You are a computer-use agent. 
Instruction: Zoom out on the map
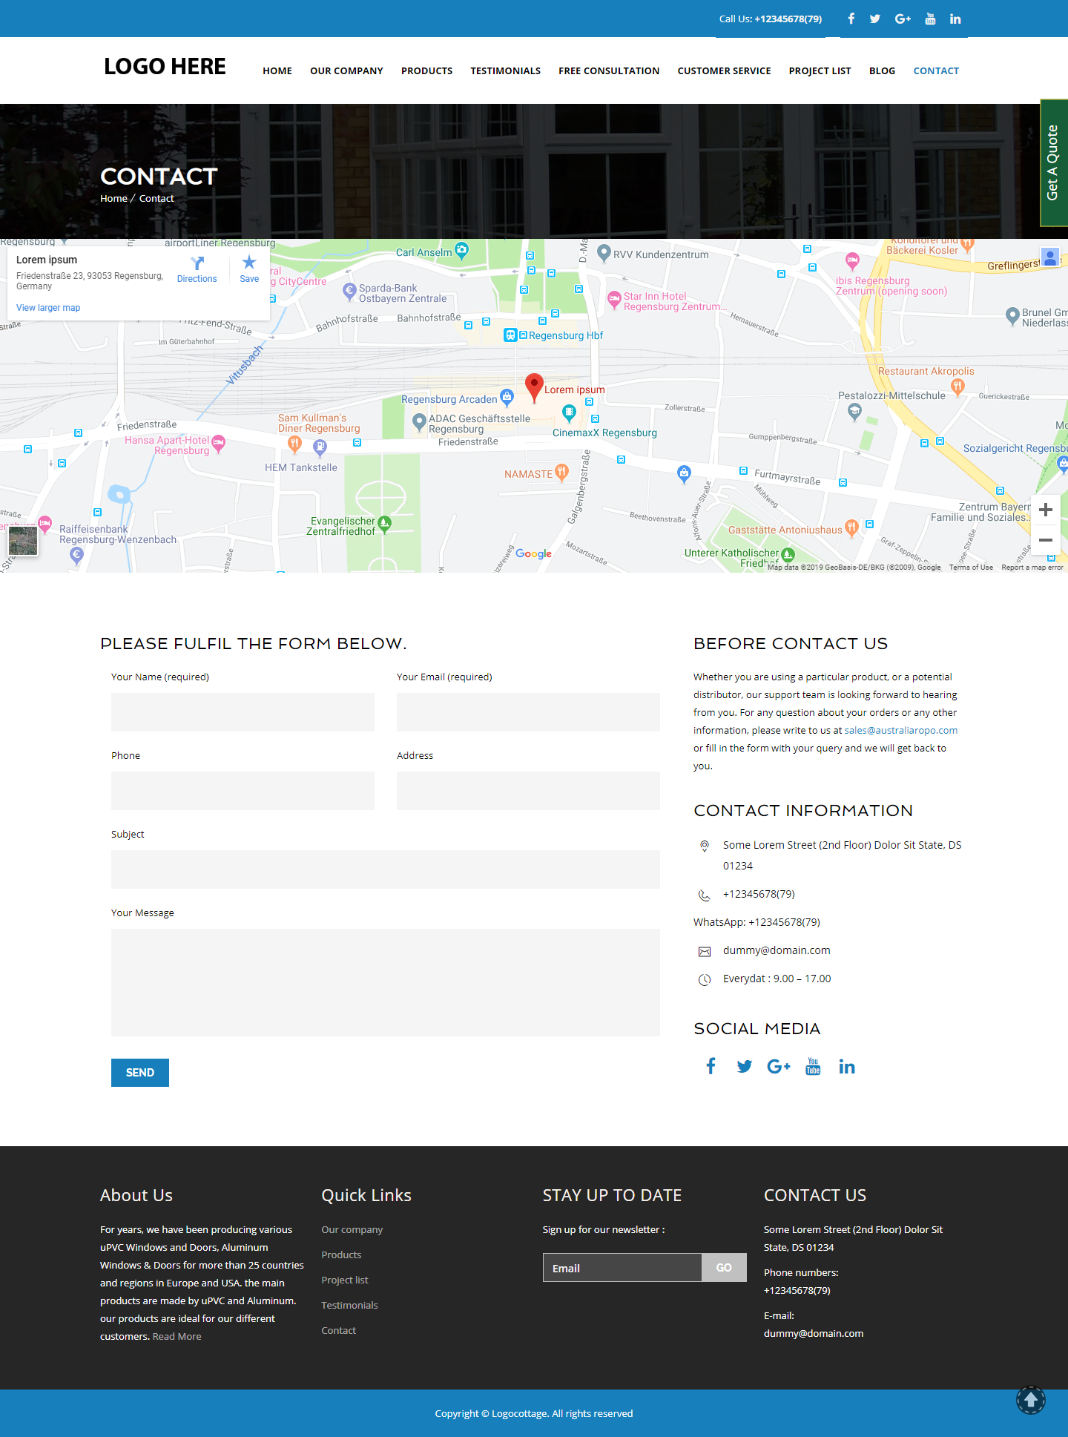(x=1046, y=540)
